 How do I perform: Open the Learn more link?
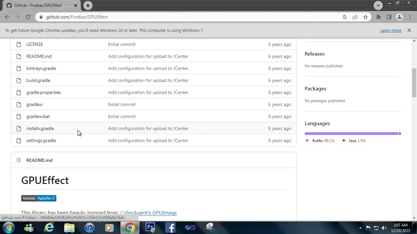click(x=391, y=30)
